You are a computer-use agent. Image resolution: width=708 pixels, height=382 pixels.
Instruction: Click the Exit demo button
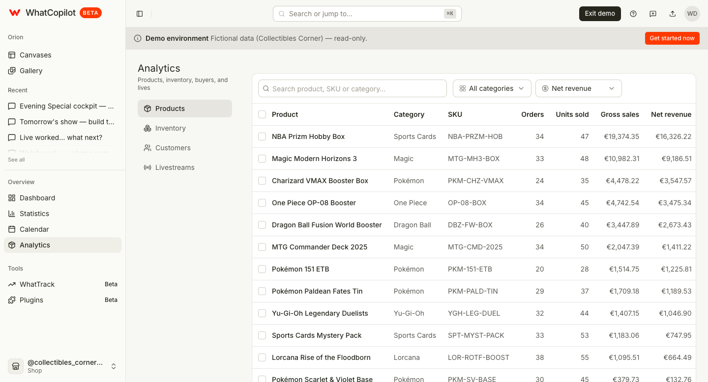600,14
